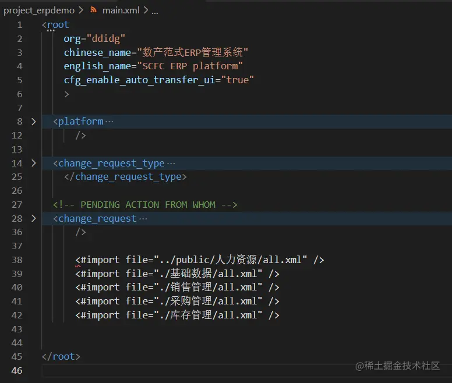Click the XML file icon in breadcrumb
This screenshot has height=383, width=452.
pyautogui.click(x=94, y=10)
